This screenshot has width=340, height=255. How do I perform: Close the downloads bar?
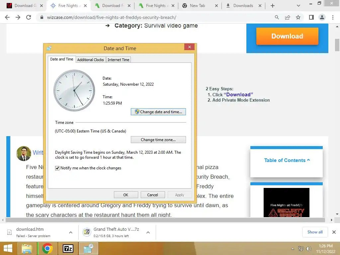334,232
